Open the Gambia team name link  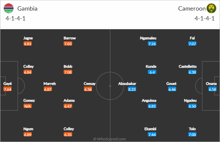click(27, 9)
